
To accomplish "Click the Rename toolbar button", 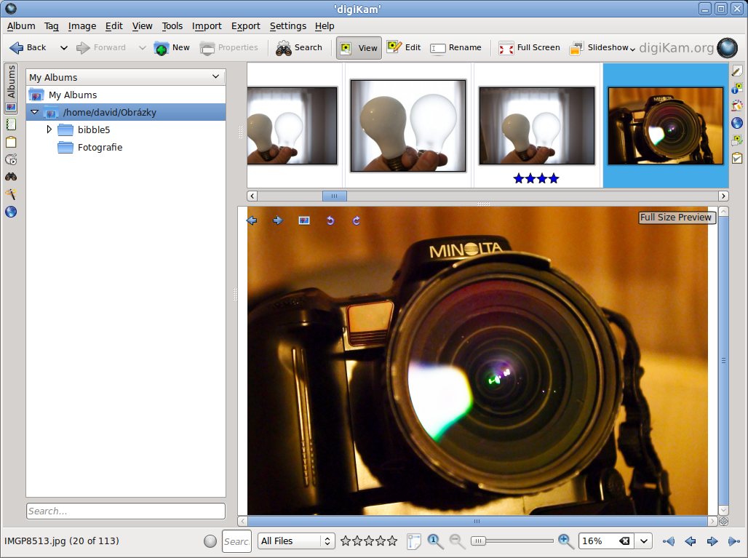I will pos(455,48).
